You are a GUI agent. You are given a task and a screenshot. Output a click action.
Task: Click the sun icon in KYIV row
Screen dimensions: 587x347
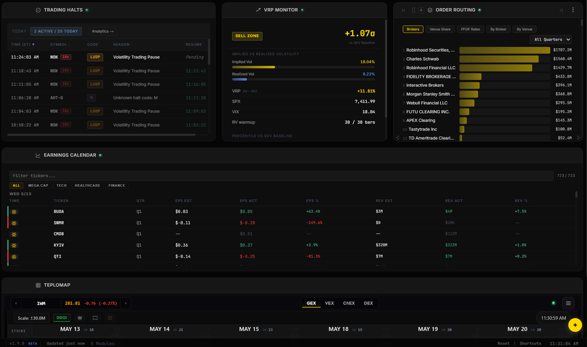click(14, 245)
